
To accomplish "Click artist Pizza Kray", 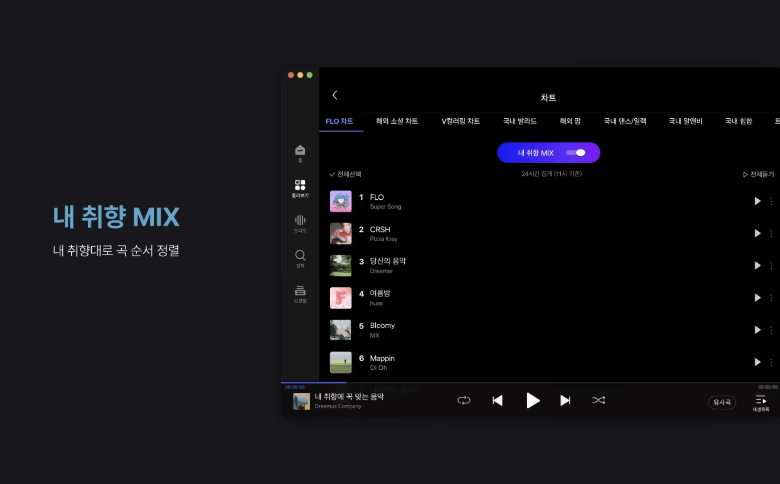I will click(383, 239).
